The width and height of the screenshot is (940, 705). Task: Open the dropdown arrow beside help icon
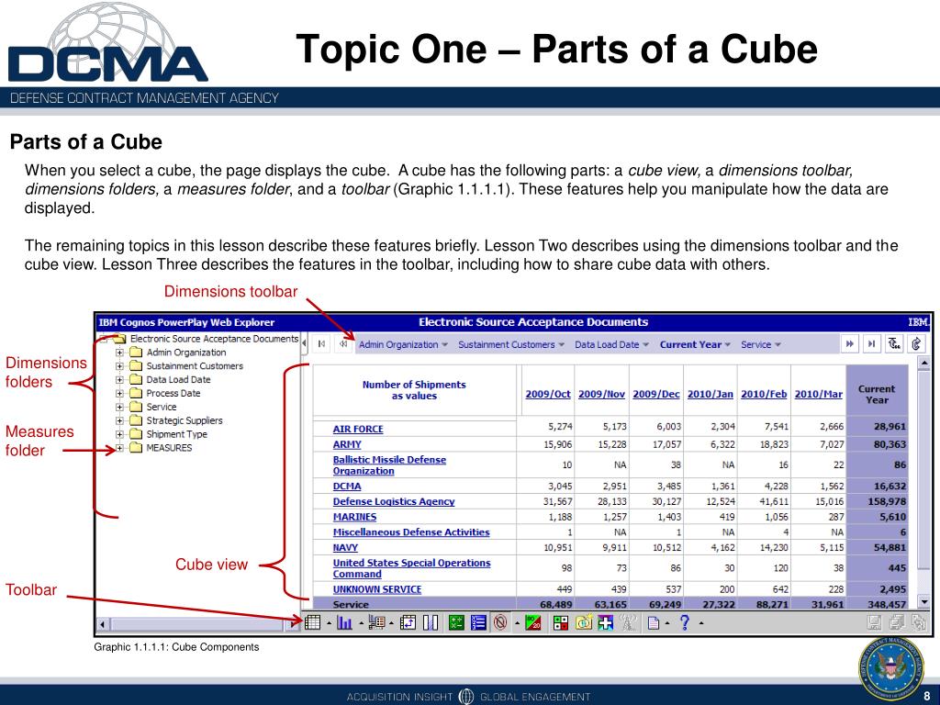pyautogui.click(x=700, y=623)
